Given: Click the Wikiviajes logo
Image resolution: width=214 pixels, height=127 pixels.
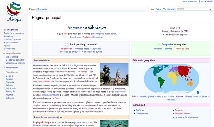Looking at the screenshot, I should coord(14,12).
